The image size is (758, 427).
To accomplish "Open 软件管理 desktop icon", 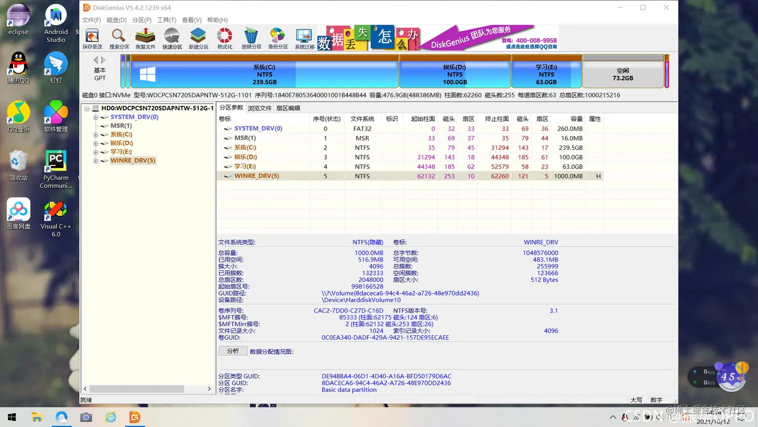I will click(x=56, y=116).
